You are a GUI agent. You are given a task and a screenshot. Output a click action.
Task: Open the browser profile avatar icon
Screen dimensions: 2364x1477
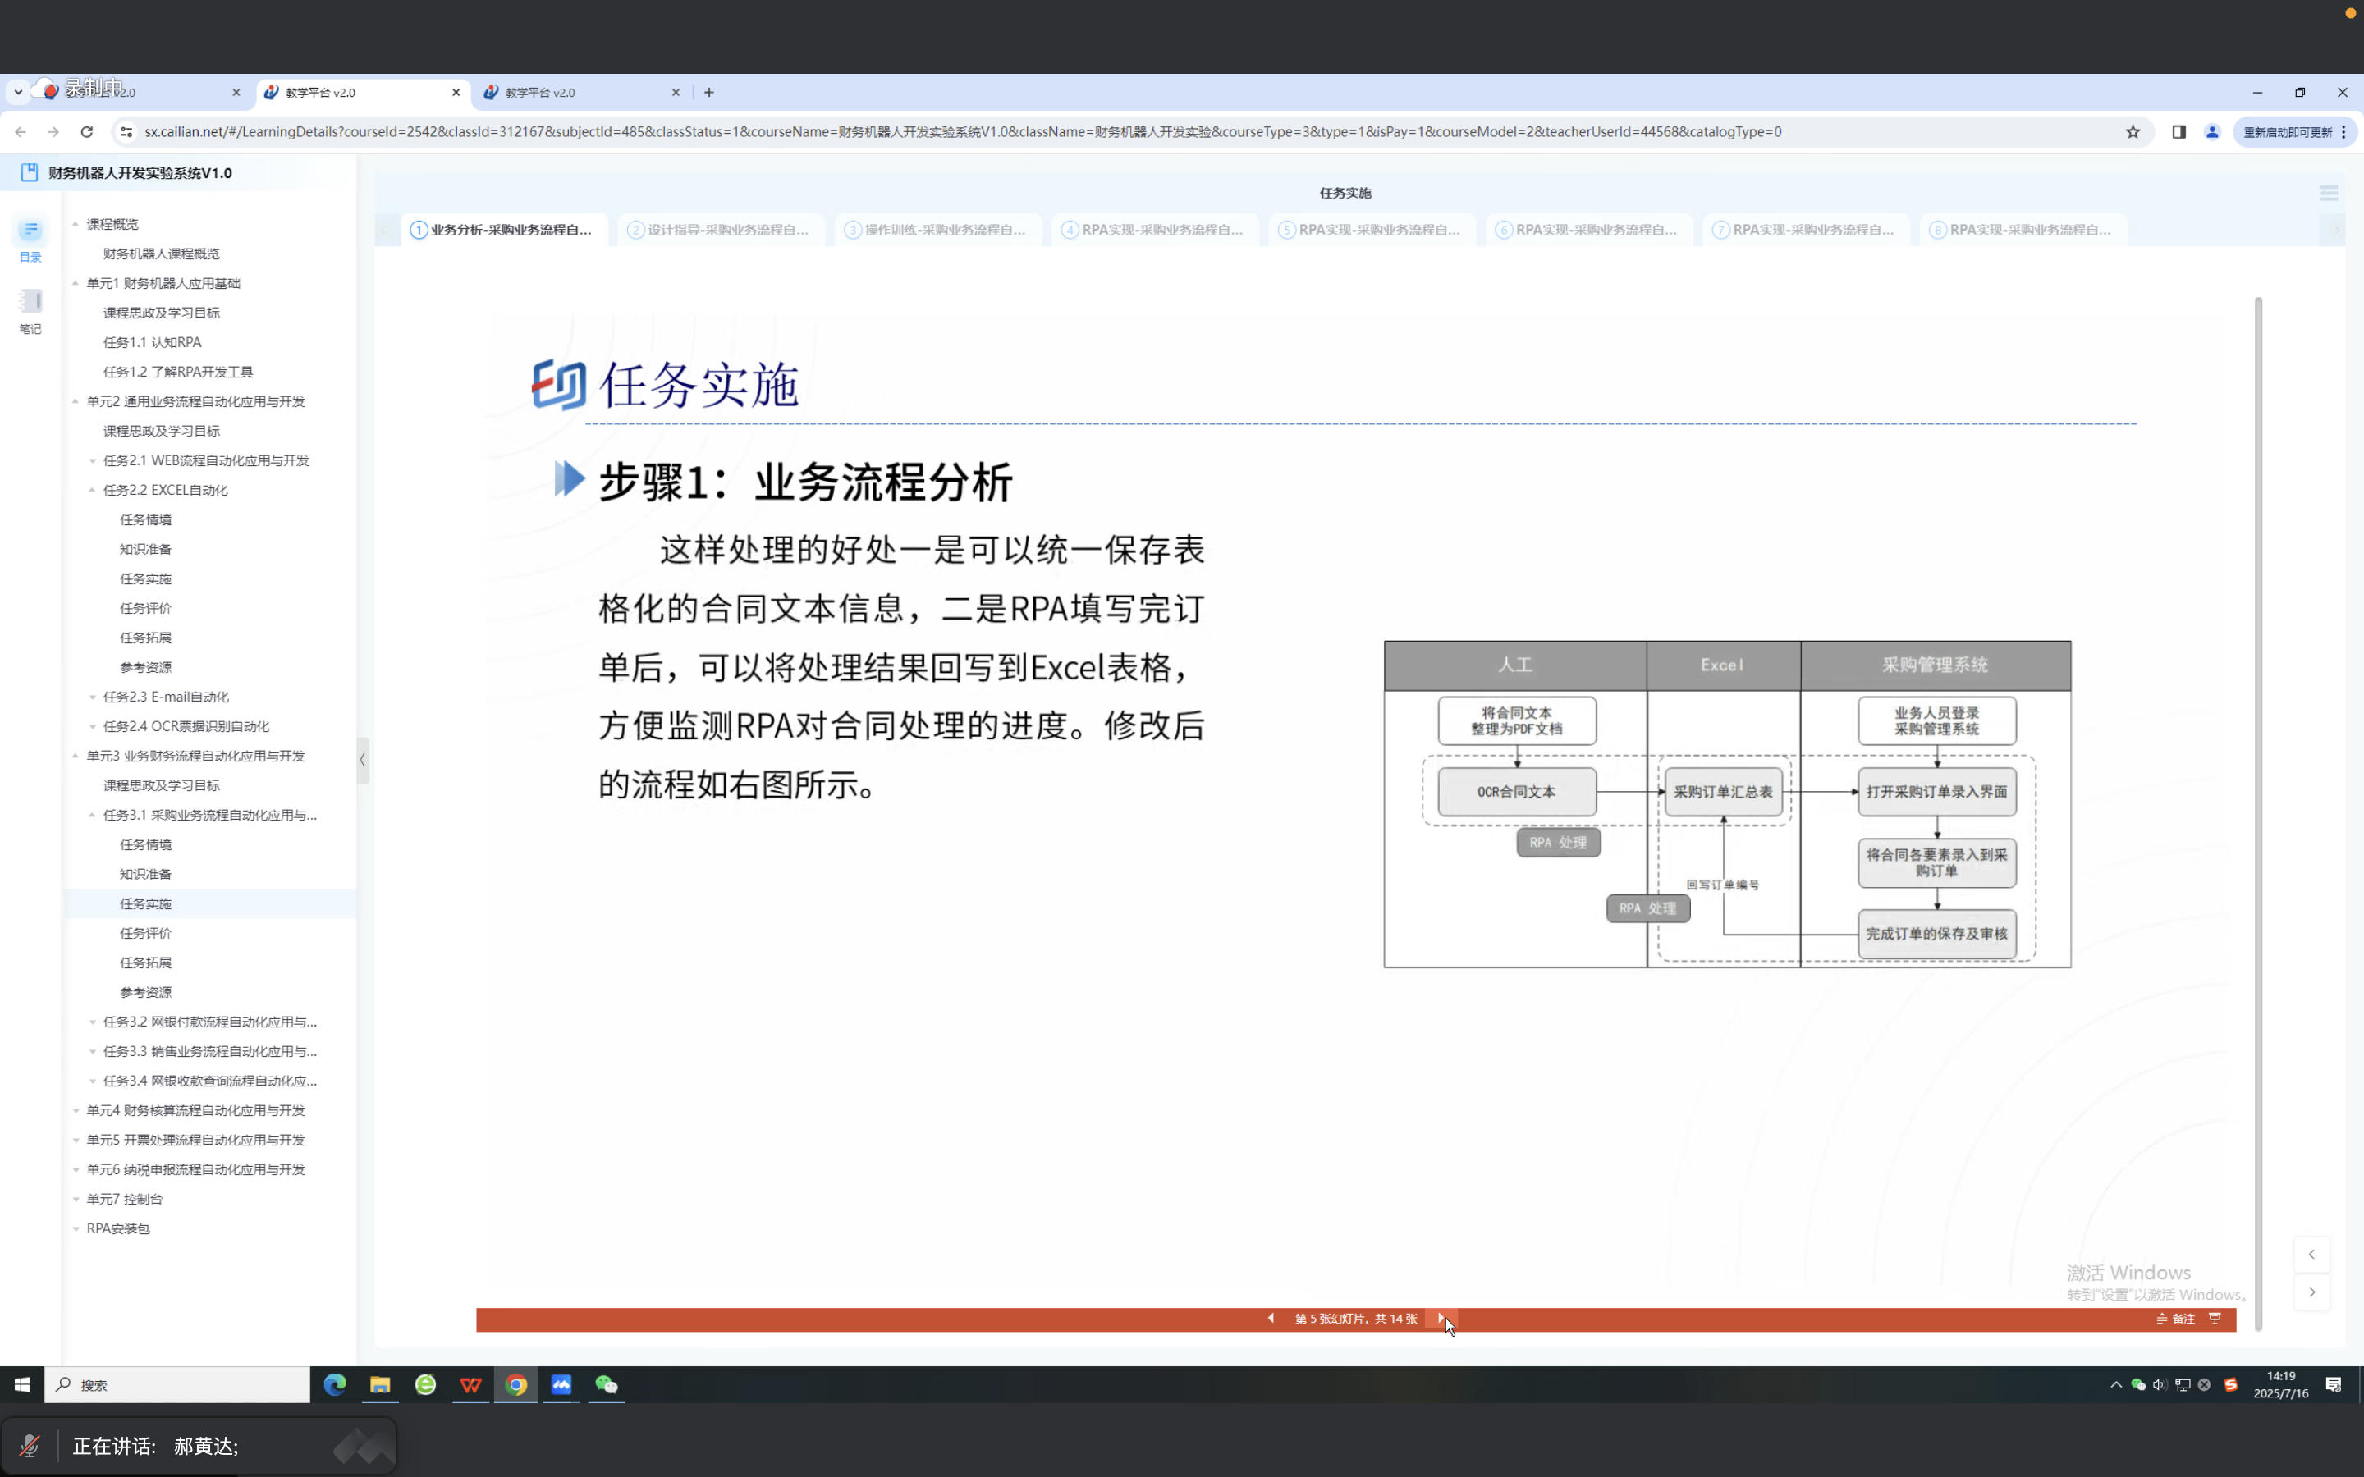point(2213,132)
